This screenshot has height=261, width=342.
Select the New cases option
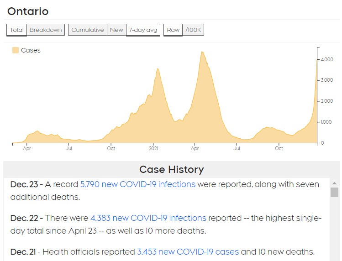116,30
